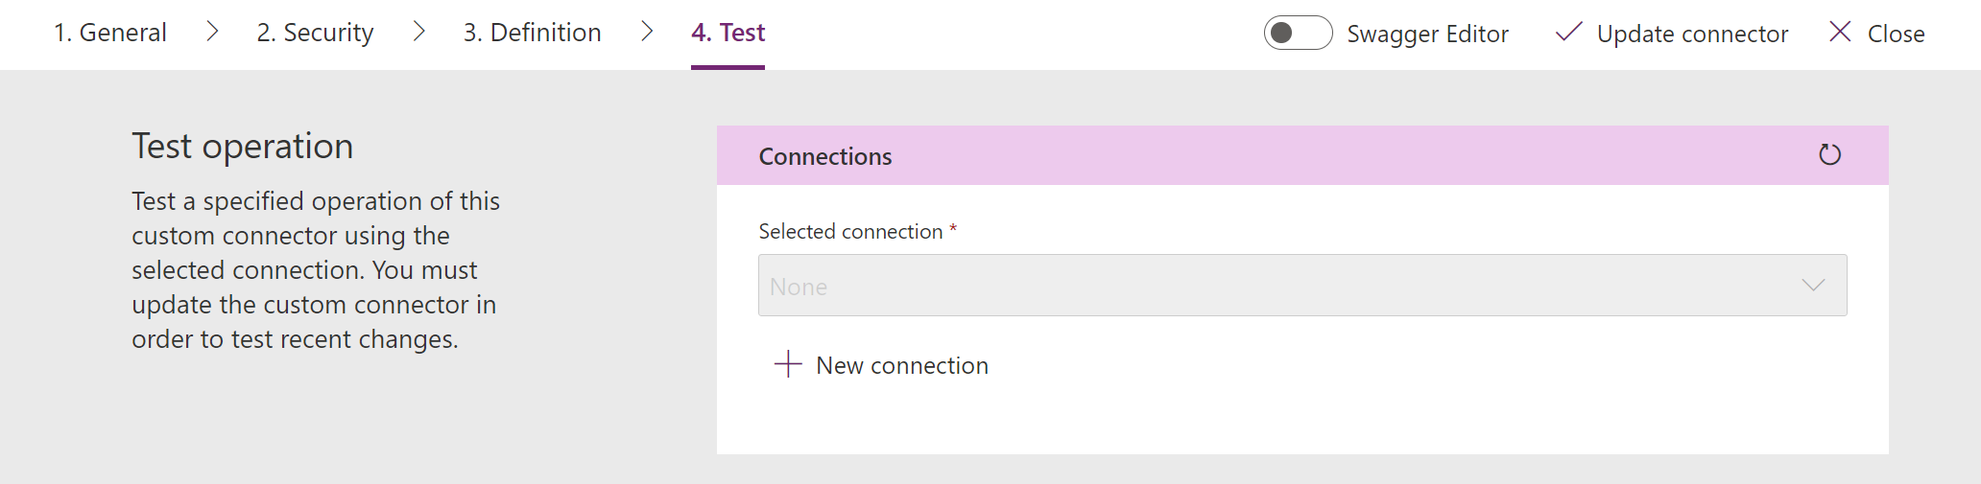The image size is (1981, 484).
Task: Click the arrow between Security and Definition
Action: [418, 32]
